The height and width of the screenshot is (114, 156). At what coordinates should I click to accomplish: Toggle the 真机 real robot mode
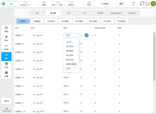coord(121,4)
